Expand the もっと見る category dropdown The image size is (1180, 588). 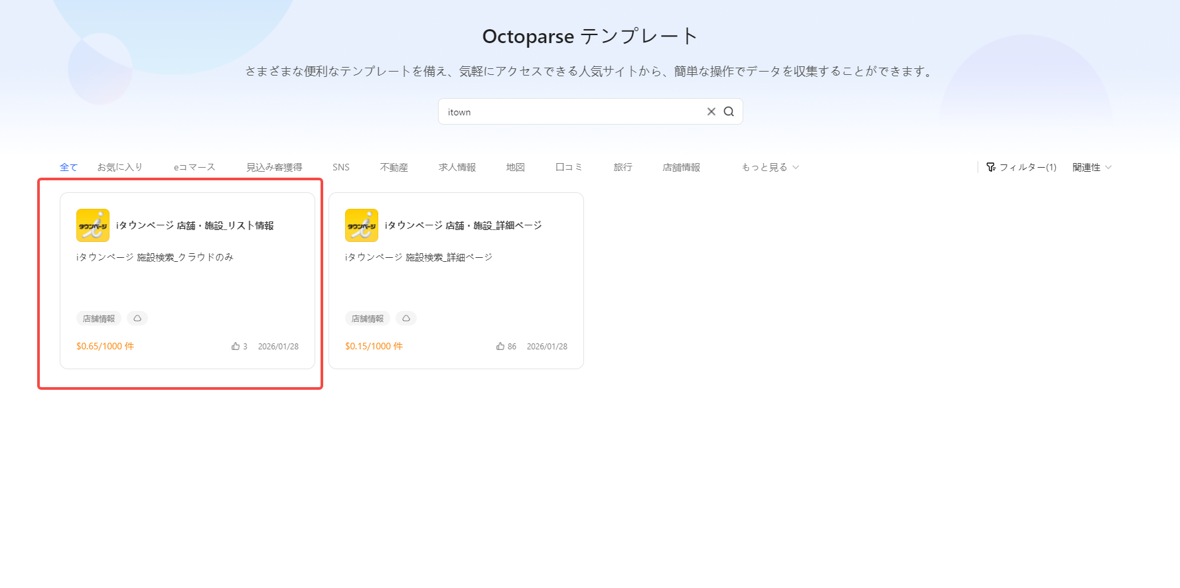pyautogui.click(x=770, y=167)
